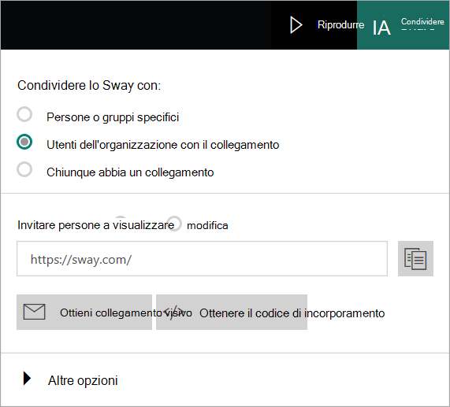Click the embed code brackets icon
This screenshot has height=407, width=450.
[x=173, y=312]
